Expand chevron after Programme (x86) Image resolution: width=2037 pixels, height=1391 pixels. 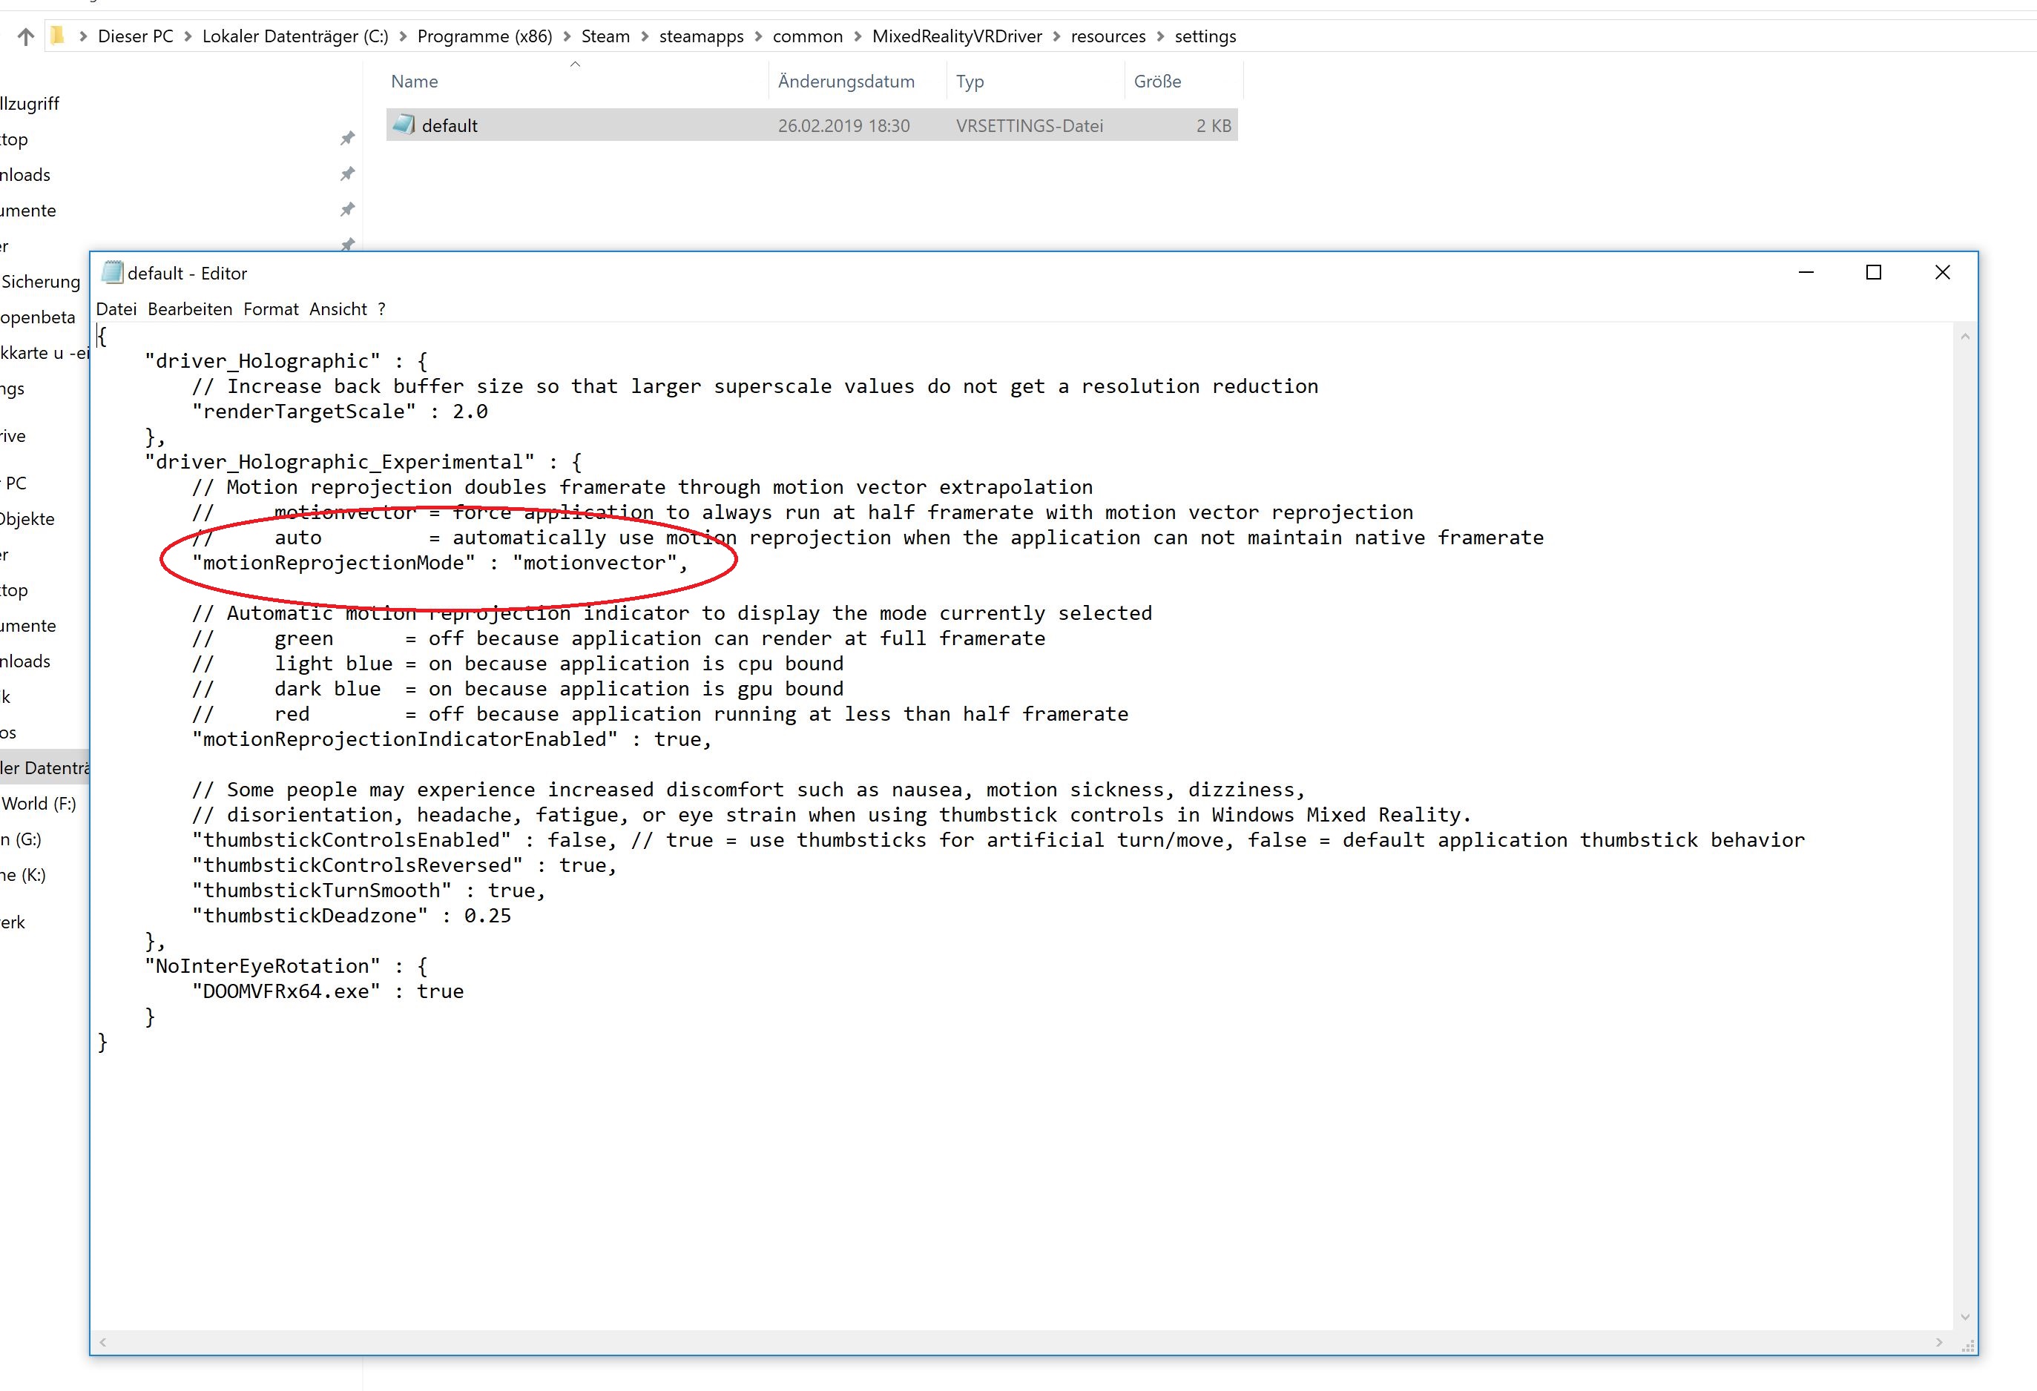pyautogui.click(x=567, y=37)
